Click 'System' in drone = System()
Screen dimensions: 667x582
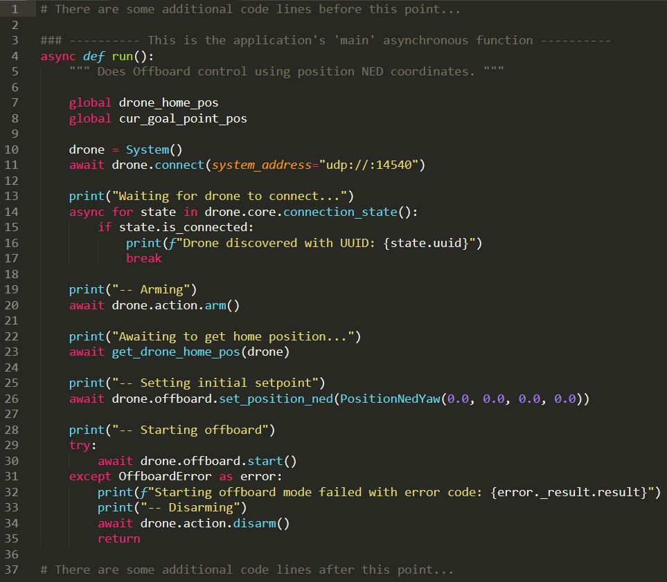[147, 149]
